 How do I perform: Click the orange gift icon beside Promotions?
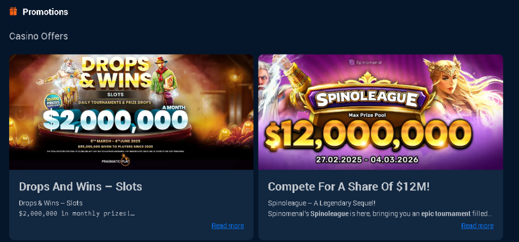(x=13, y=12)
